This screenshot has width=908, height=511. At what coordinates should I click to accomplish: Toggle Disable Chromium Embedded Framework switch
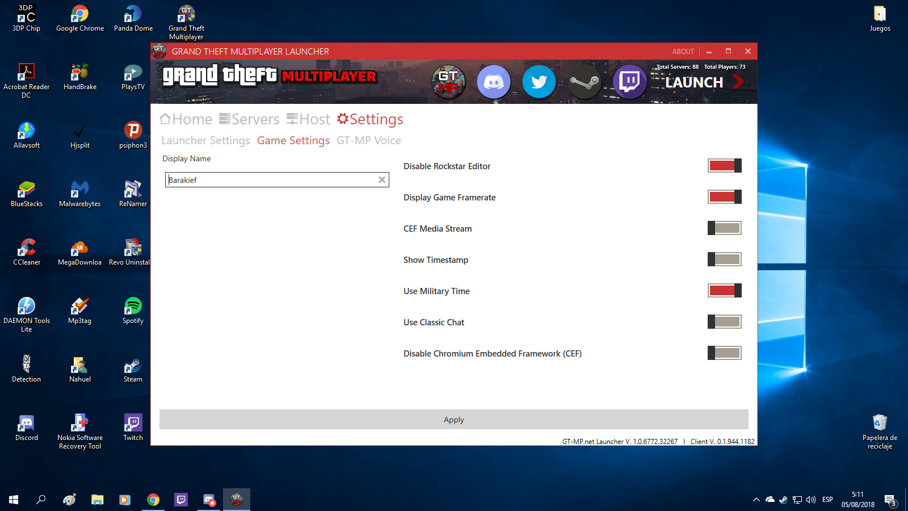pos(725,353)
